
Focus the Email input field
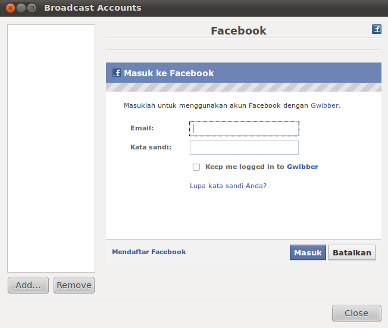coord(244,129)
